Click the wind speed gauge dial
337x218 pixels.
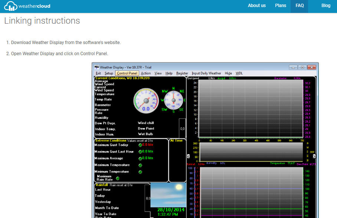click(x=146, y=100)
